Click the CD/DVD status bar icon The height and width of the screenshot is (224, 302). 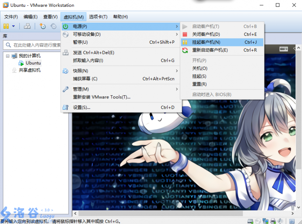258,221
